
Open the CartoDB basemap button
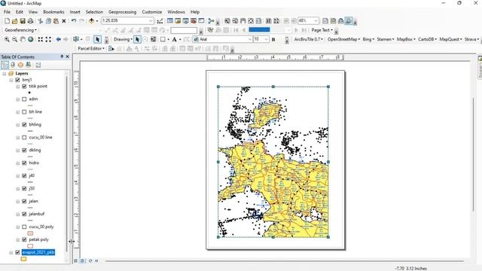[x=427, y=39]
